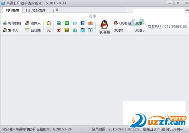The image size is (189, 133).
Task: Click the 客服热线 021-59804103 text
Action: 167,27
